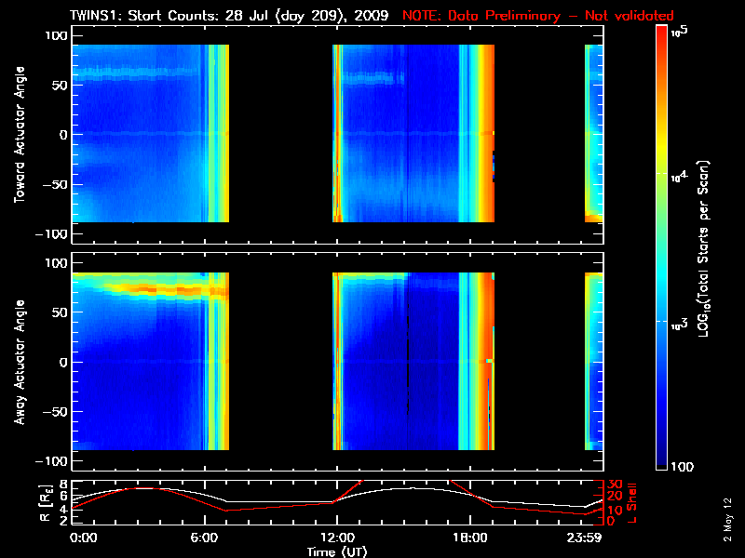The height and width of the screenshot is (558, 745).
Task: Select the "Away Actuator Angle" axis label
Action: [20, 362]
